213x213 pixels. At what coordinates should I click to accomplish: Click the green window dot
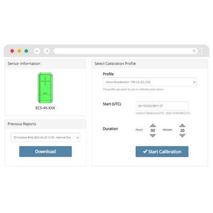tap(26, 51)
